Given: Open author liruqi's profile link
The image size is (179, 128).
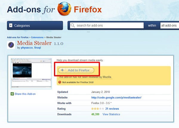Looking at the screenshot, I should click(x=38, y=48).
